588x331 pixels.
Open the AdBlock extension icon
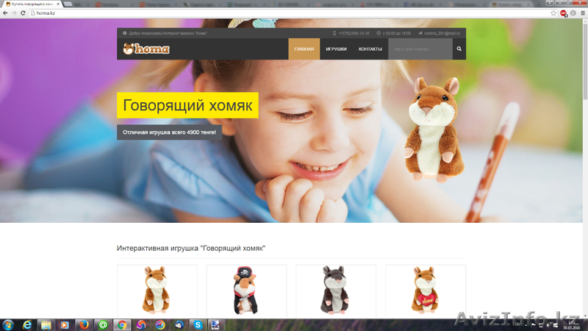[x=564, y=13]
